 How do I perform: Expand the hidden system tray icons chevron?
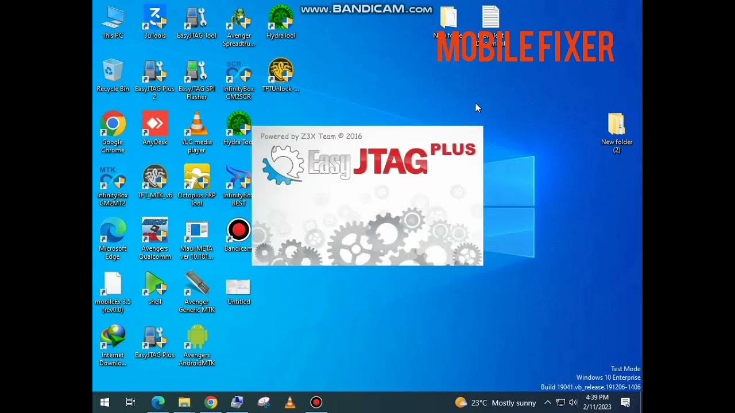tap(548, 403)
